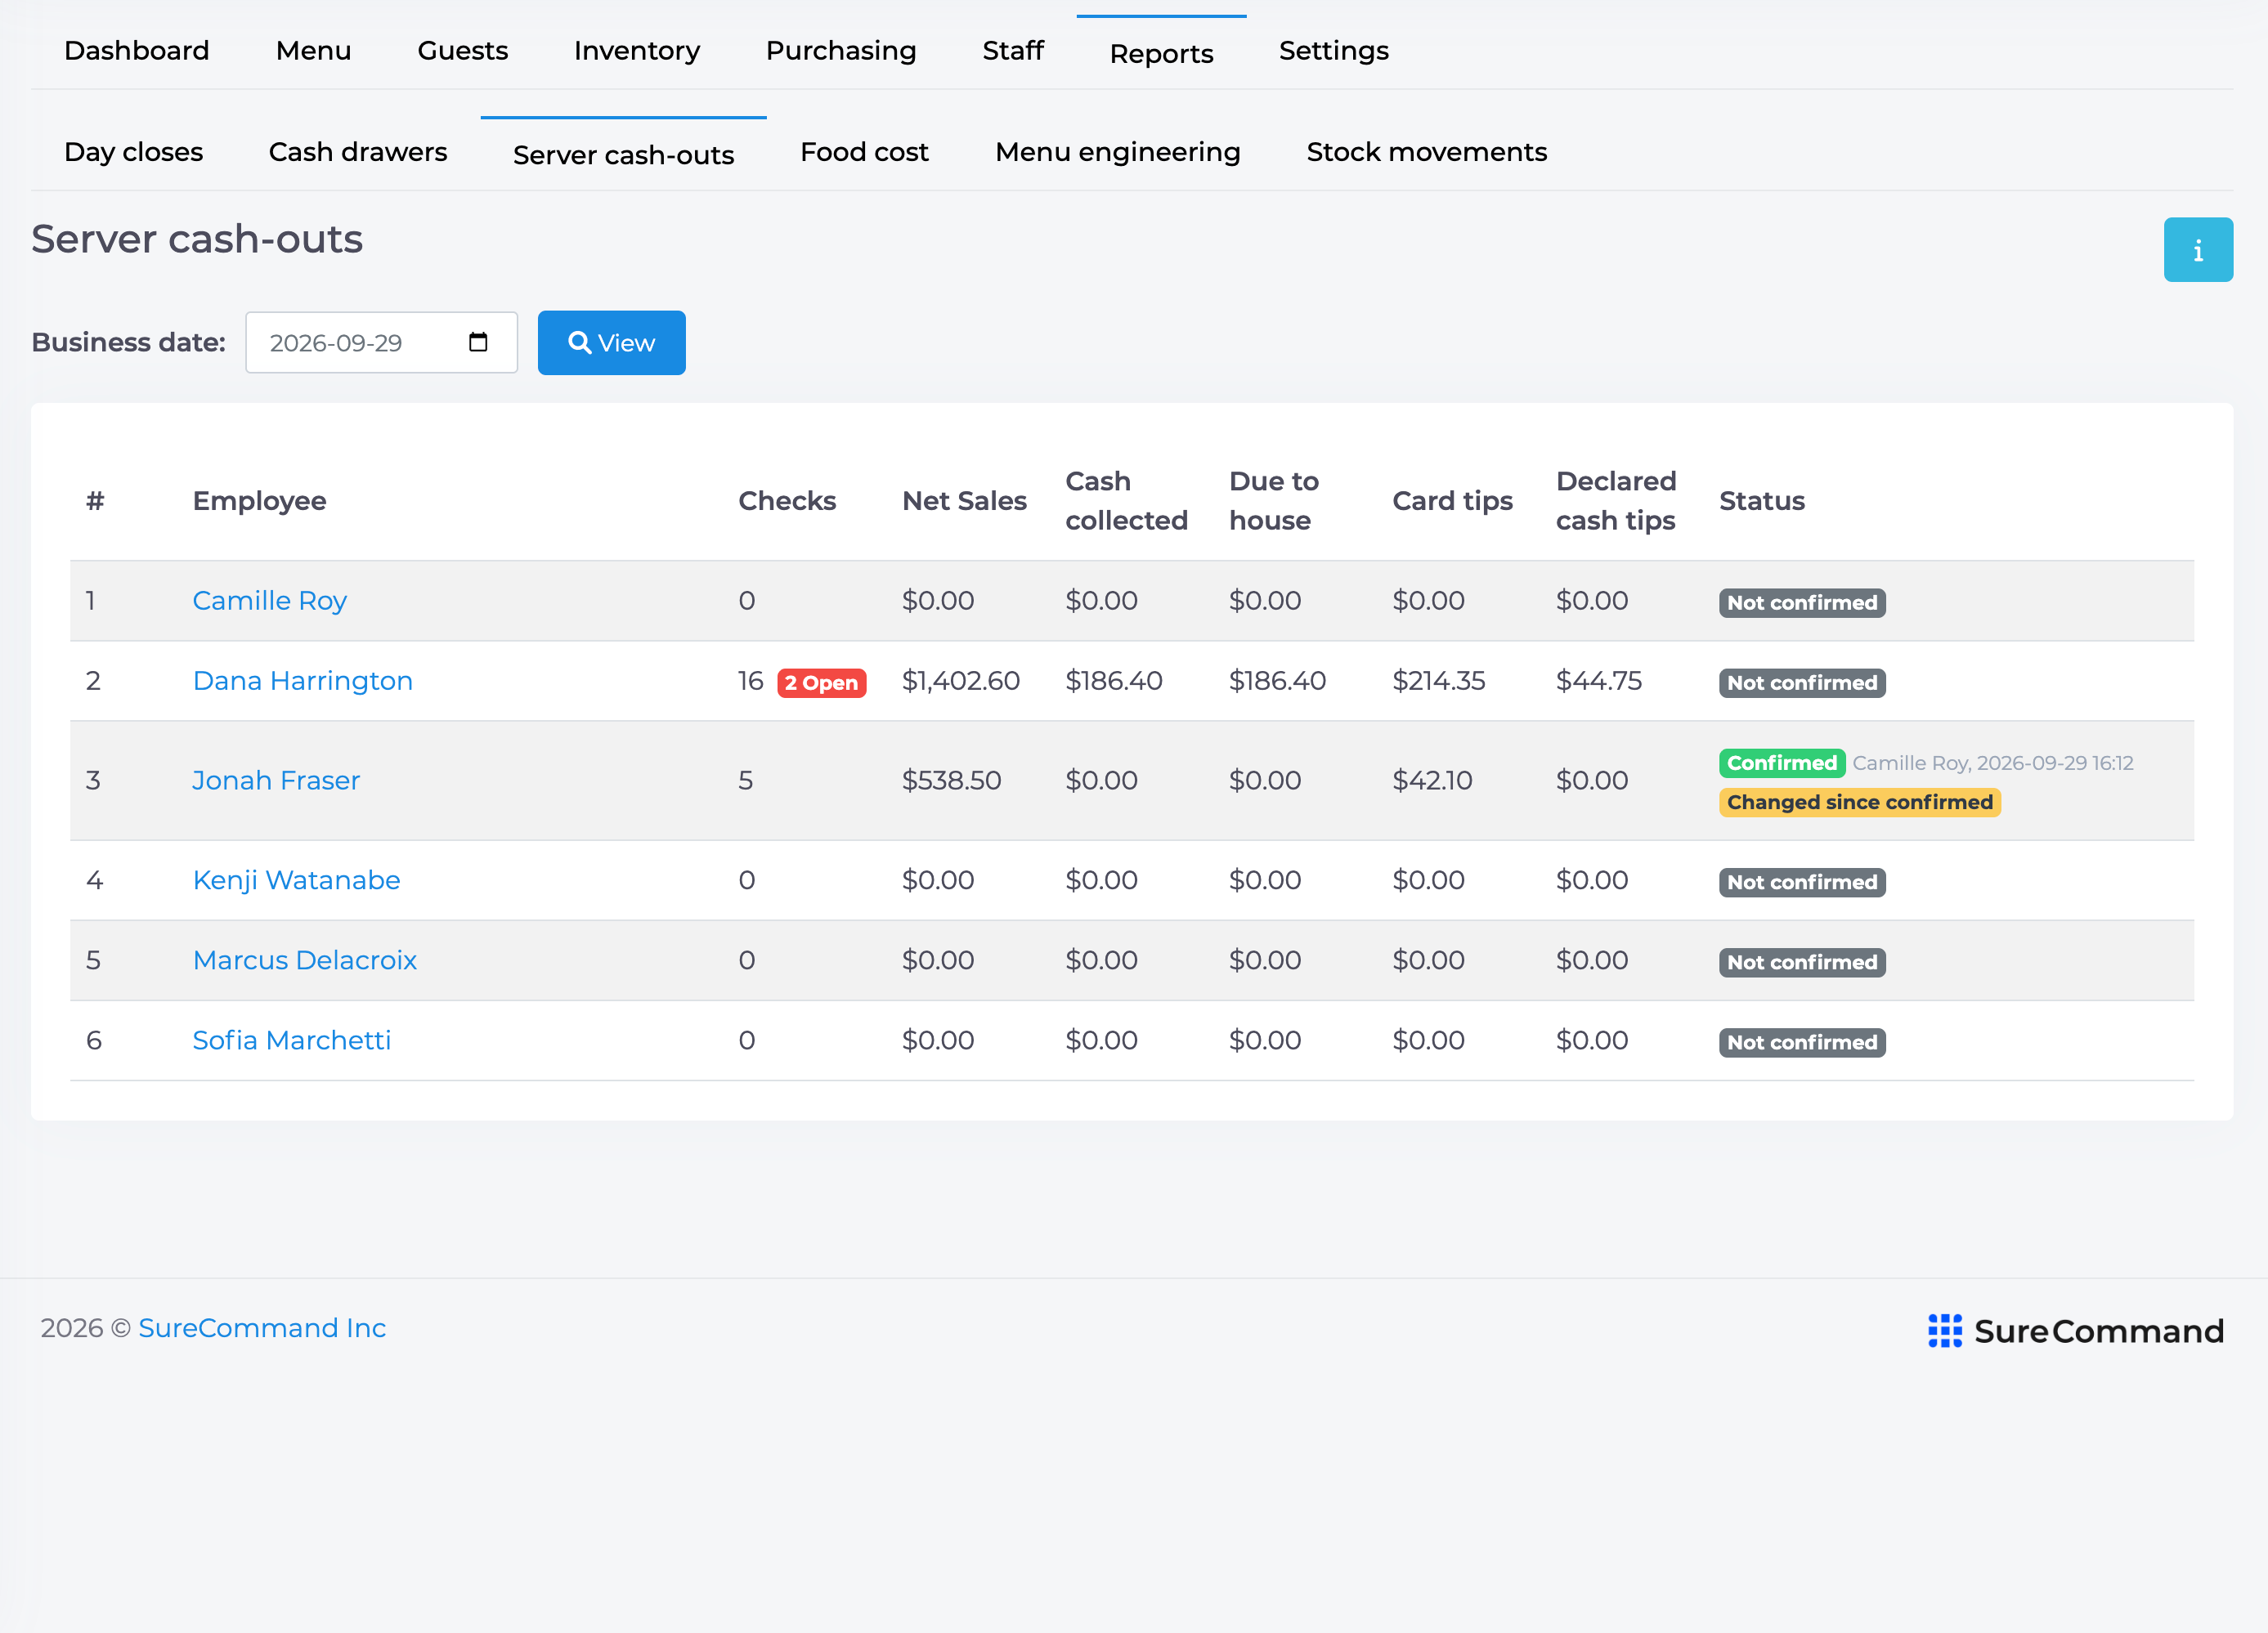Image resolution: width=2268 pixels, height=1633 pixels.
Task: Click the View search button
Action: (x=611, y=342)
